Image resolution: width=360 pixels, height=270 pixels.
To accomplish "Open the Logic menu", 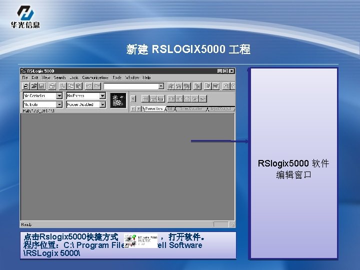I will tap(74, 77).
